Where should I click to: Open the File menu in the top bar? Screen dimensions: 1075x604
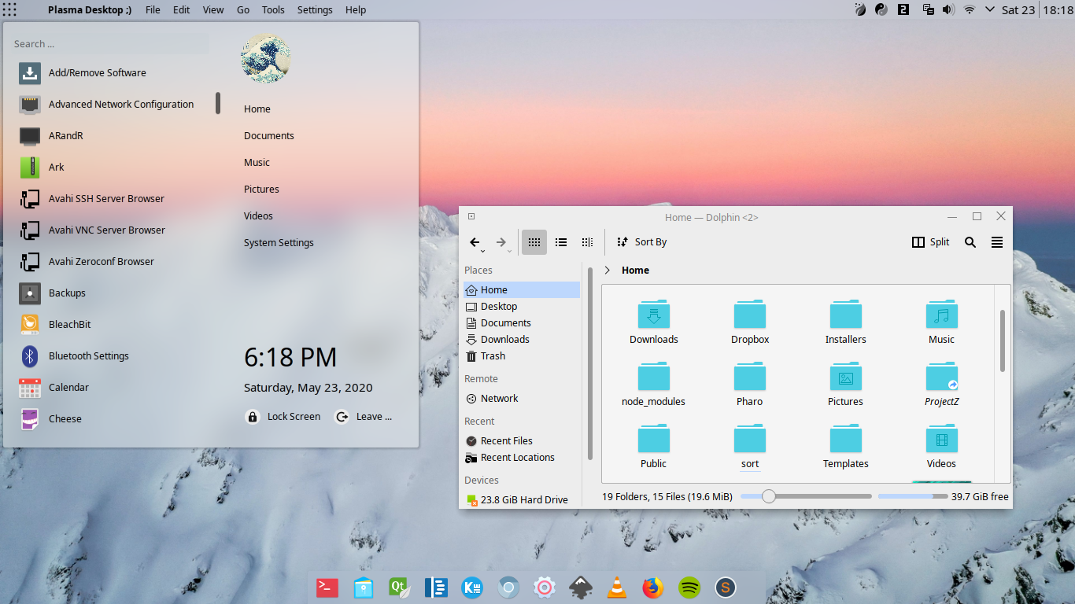(x=153, y=9)
